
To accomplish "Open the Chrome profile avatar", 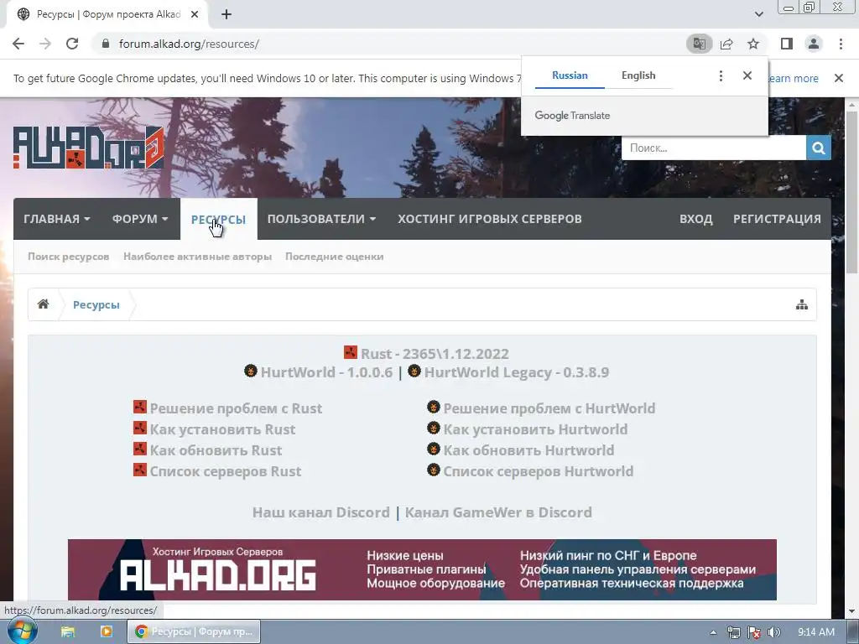I will pyautogui.click(x=814, y=44).
